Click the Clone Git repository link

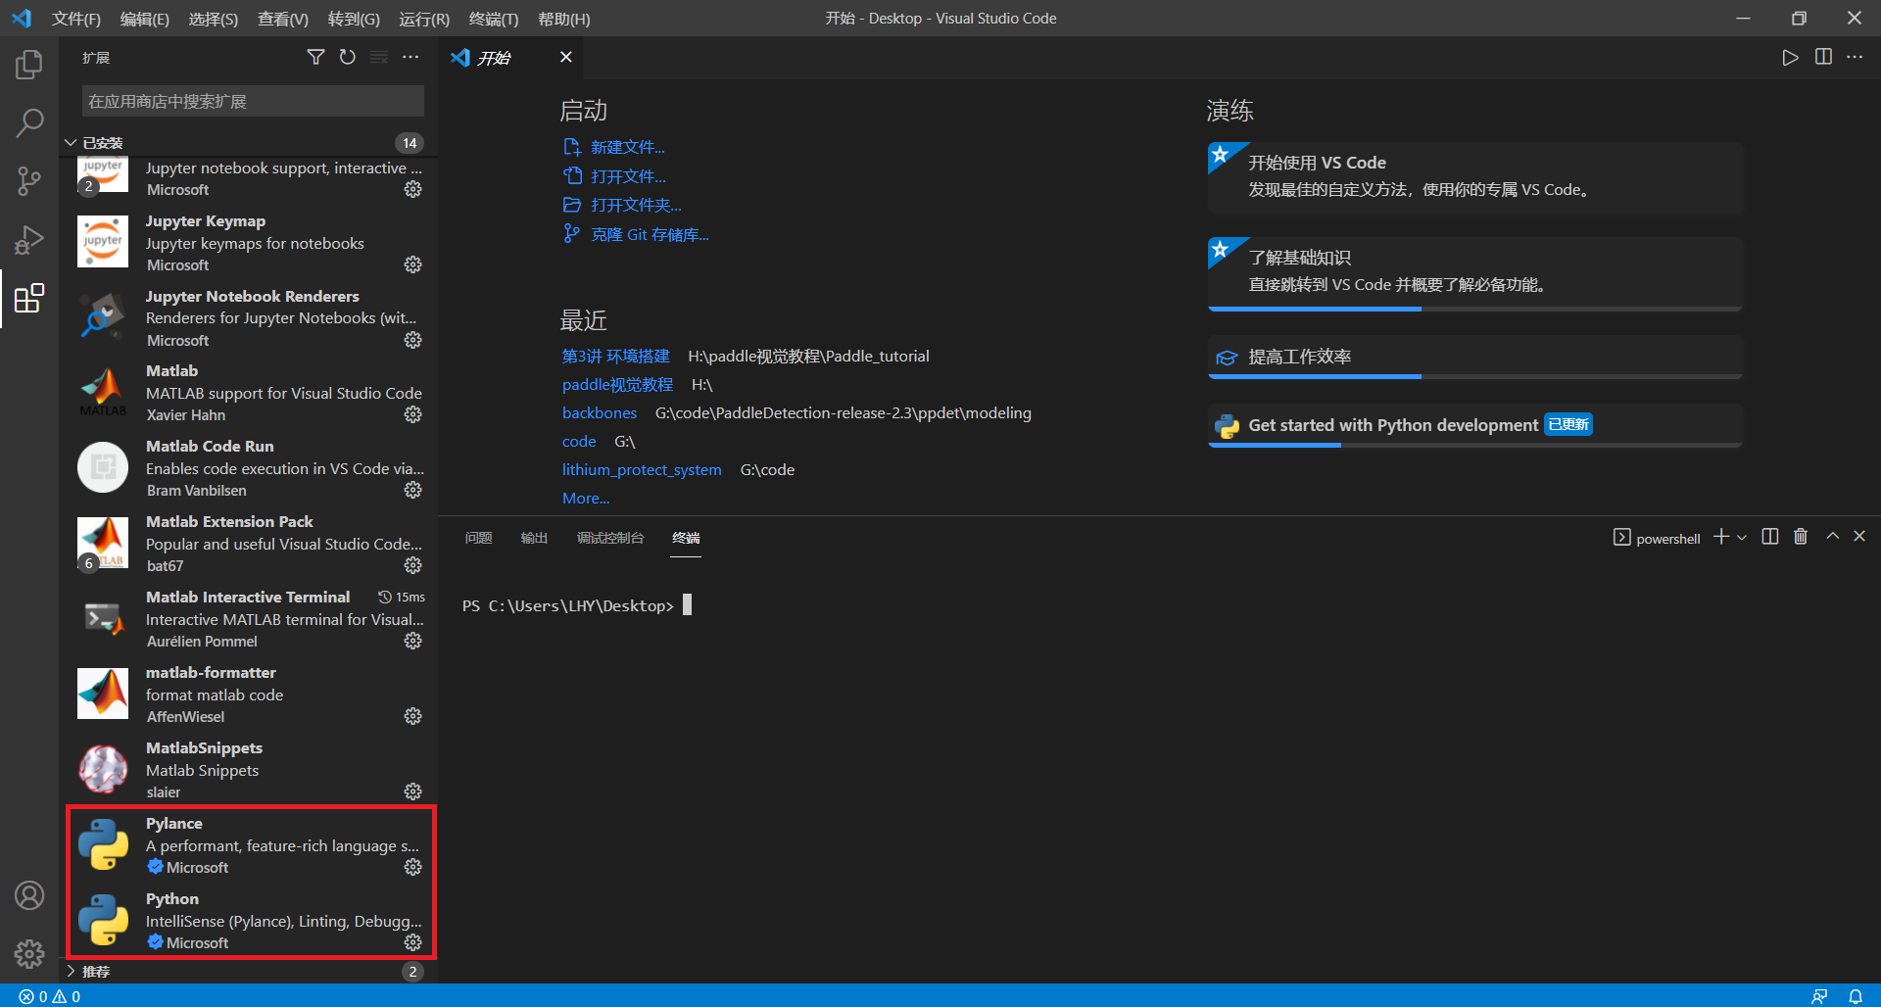(650, 234)
